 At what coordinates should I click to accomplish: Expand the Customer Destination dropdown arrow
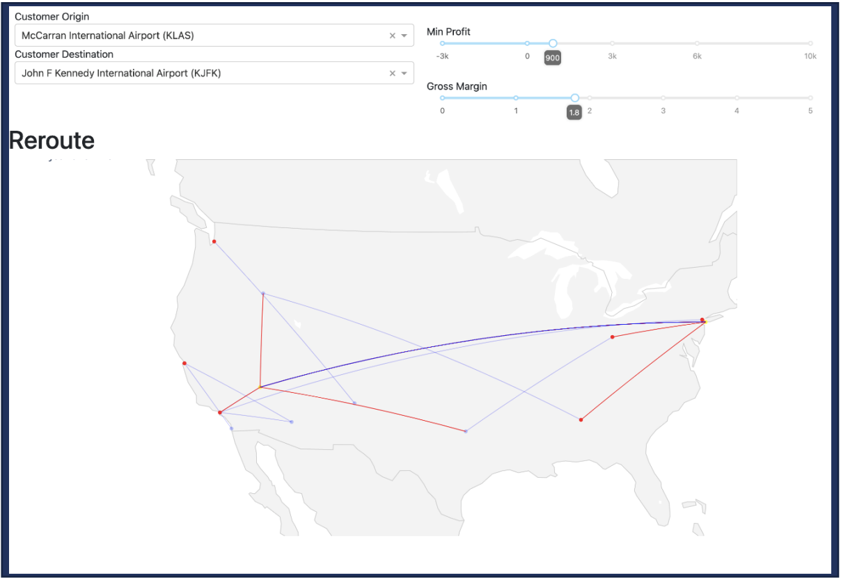click(404, 73)
